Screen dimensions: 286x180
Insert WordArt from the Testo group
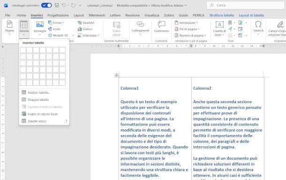point(230,29)
